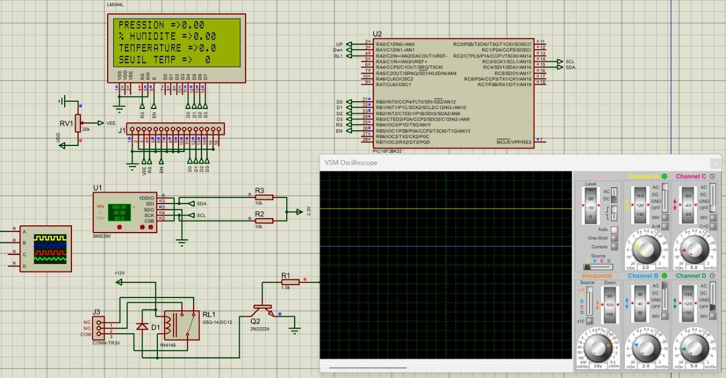Click the trigger Source channel slider
The image size is (726, 378).
(597, 267)
